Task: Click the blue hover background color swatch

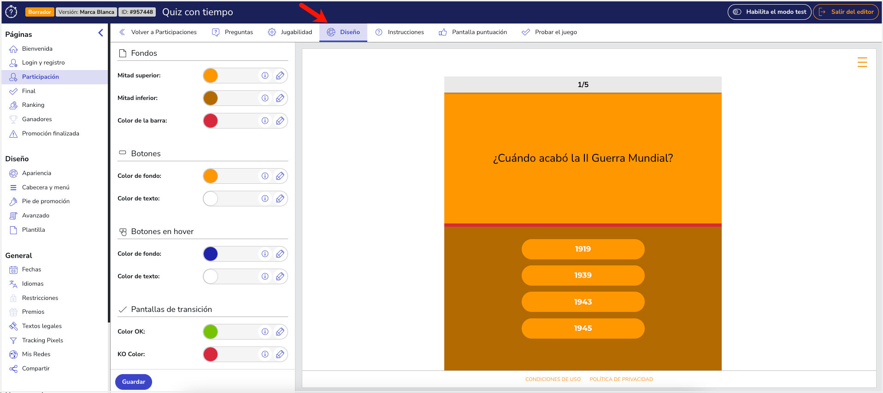Action: coord(211,254)
